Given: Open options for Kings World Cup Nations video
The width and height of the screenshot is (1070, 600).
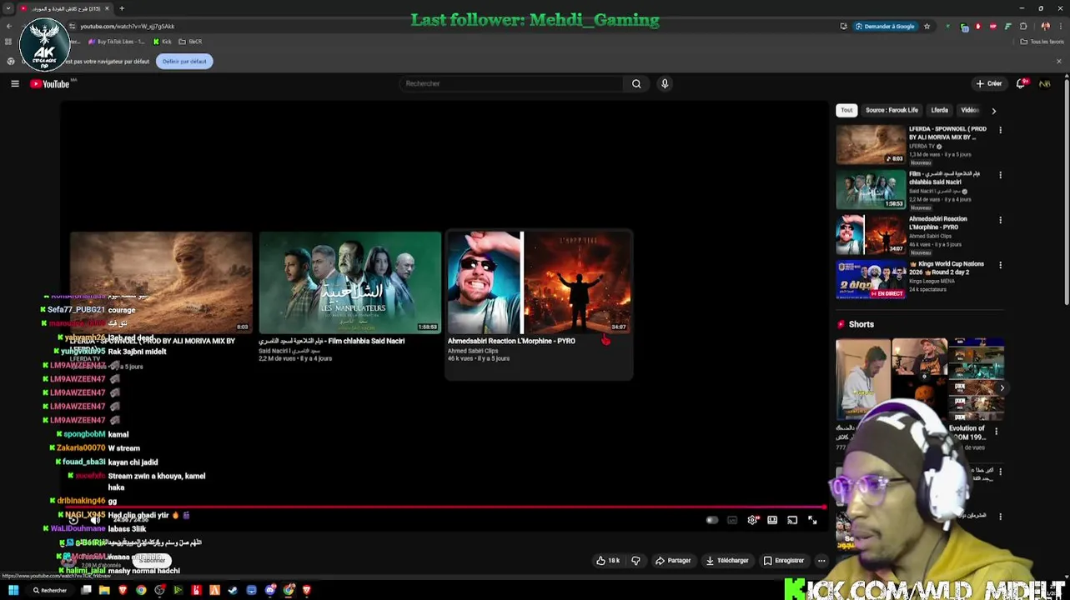Looking at the screenshot, I should pyautogui.click(x=1000, y=266).
